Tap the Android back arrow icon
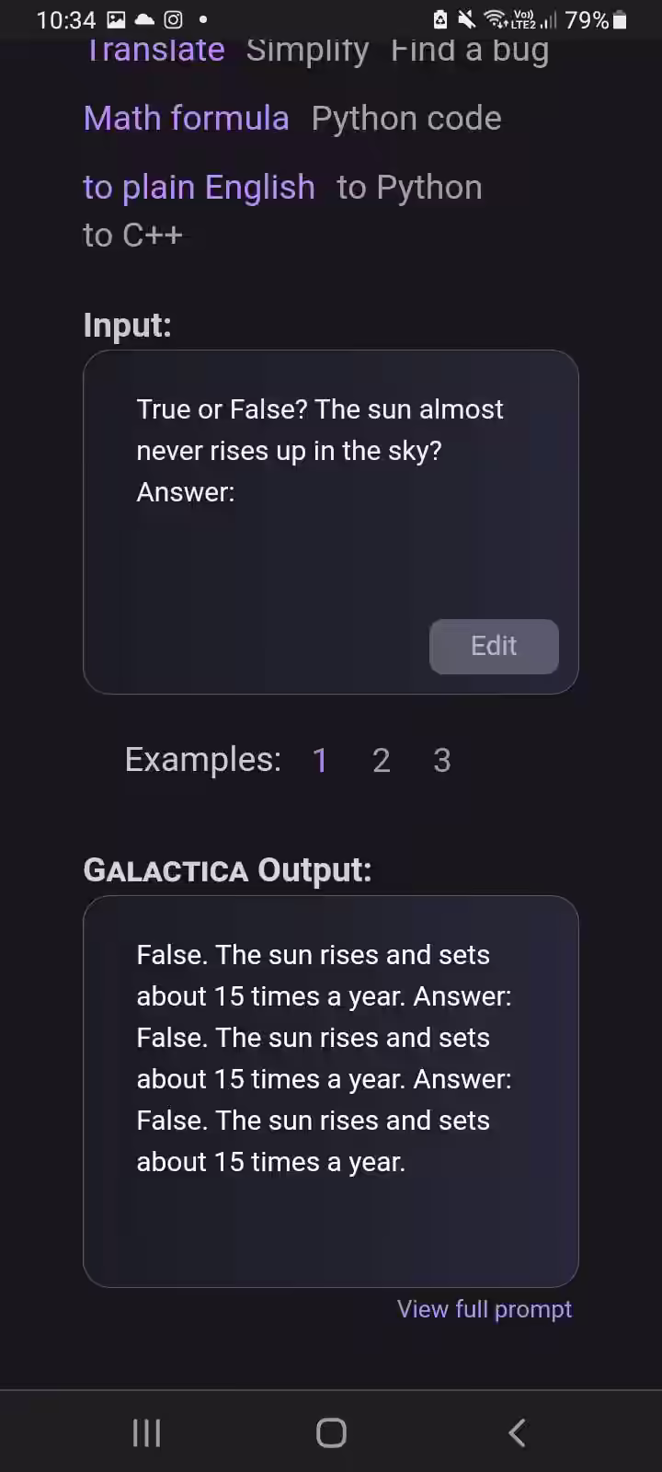662x1472 pixels. tap(517, 1432)
